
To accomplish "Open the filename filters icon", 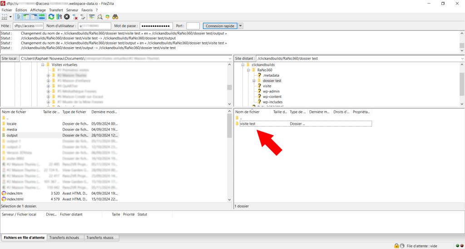I will (92, 17).
